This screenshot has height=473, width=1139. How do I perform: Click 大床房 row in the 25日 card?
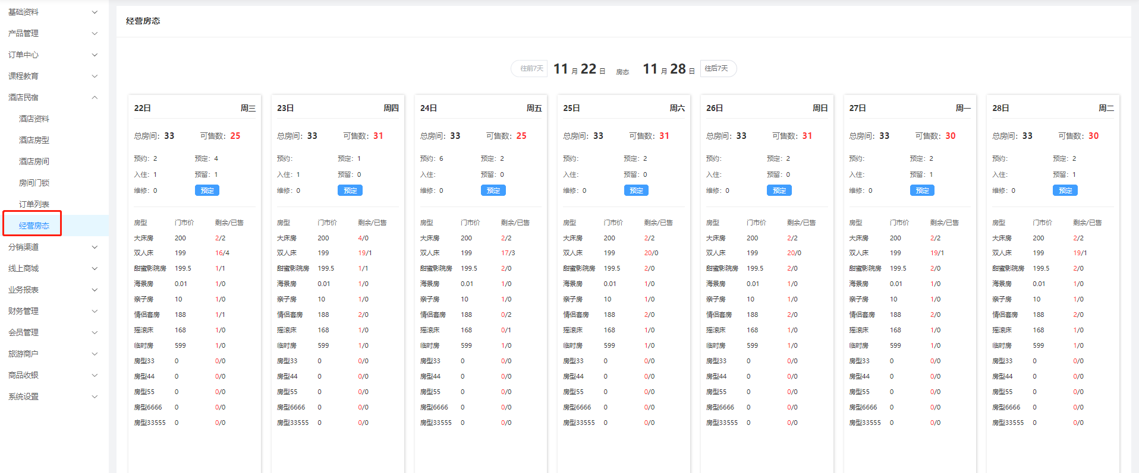(573, 238)
